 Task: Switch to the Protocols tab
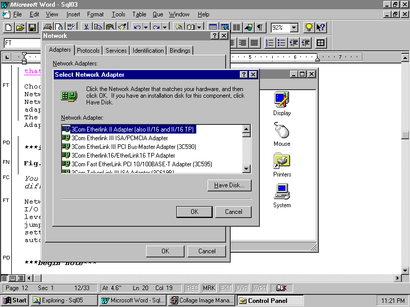click(x=89, y=51)
